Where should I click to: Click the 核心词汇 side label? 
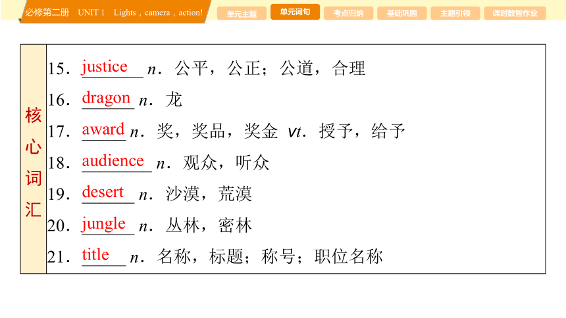point(33,162)
